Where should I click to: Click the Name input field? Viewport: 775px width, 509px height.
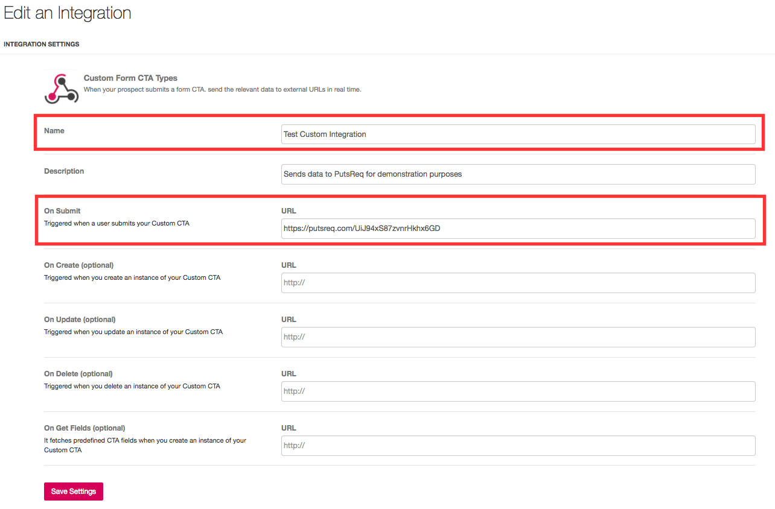click(518, 134)
